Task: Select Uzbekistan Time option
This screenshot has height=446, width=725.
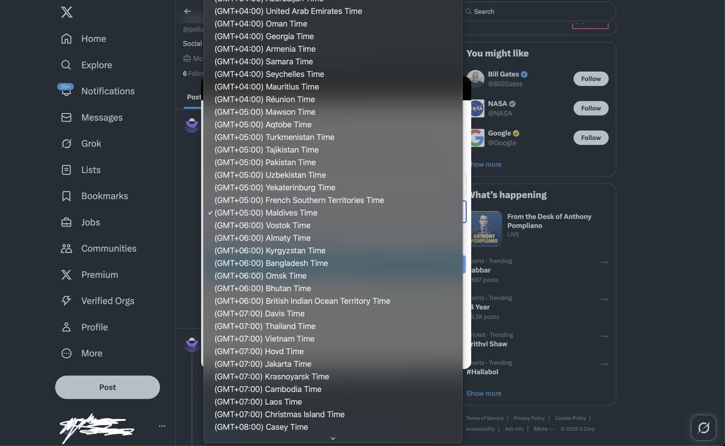Action: [333, 175]
